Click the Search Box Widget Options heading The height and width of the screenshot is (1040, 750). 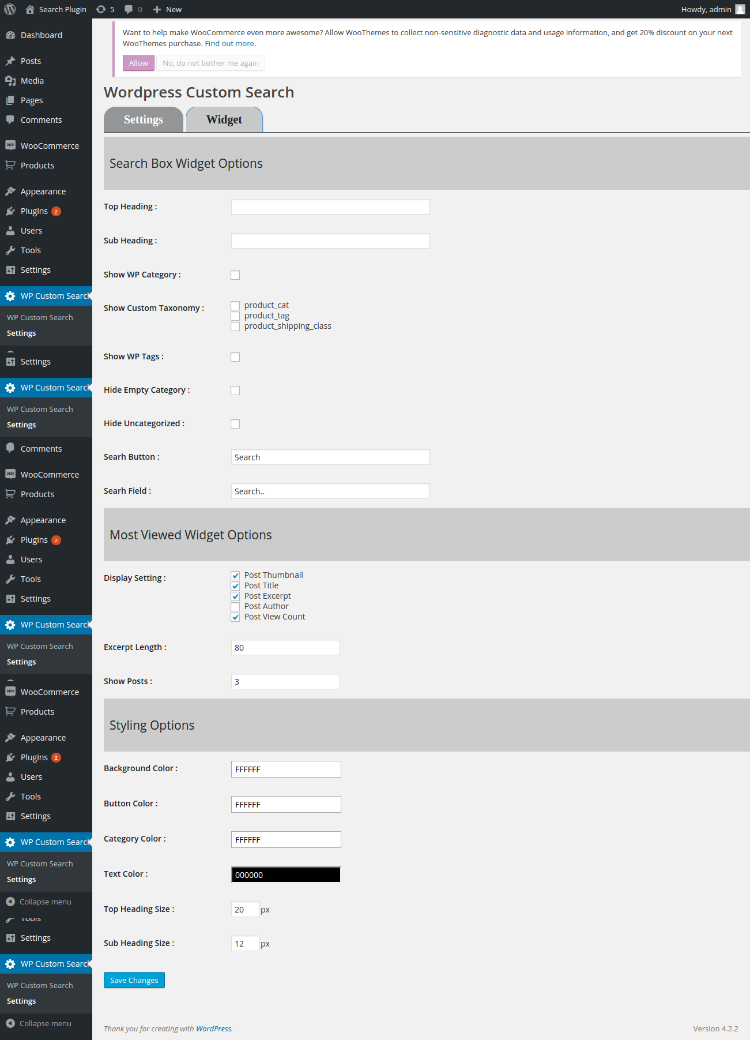[x=186, y=163]
